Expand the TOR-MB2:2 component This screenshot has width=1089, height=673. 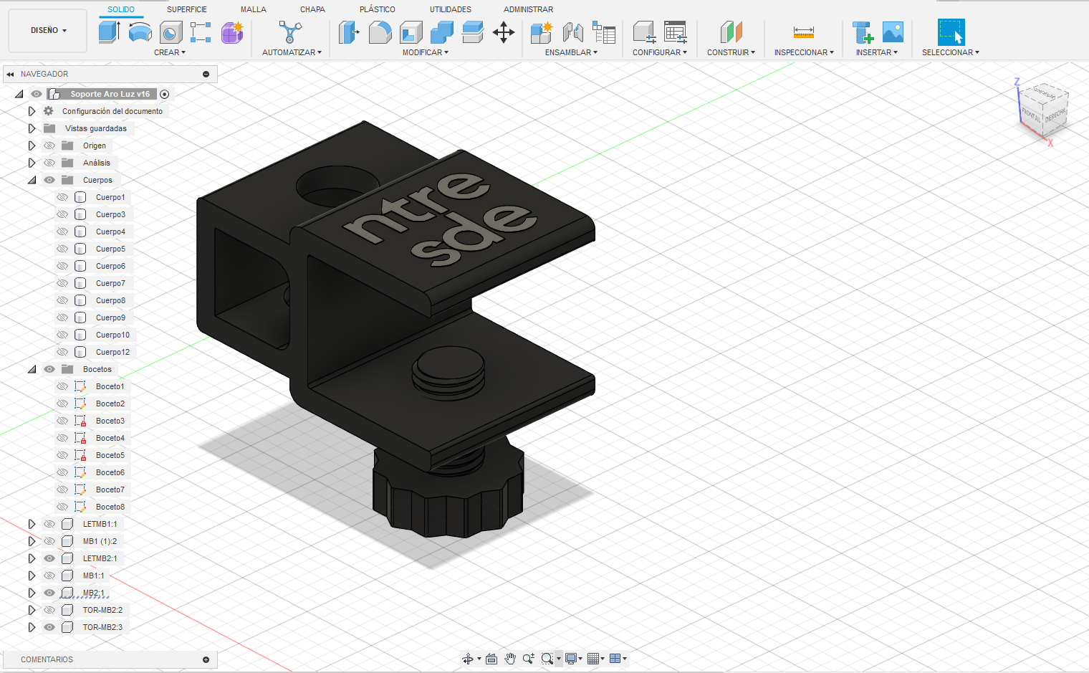tap(32, 610)
